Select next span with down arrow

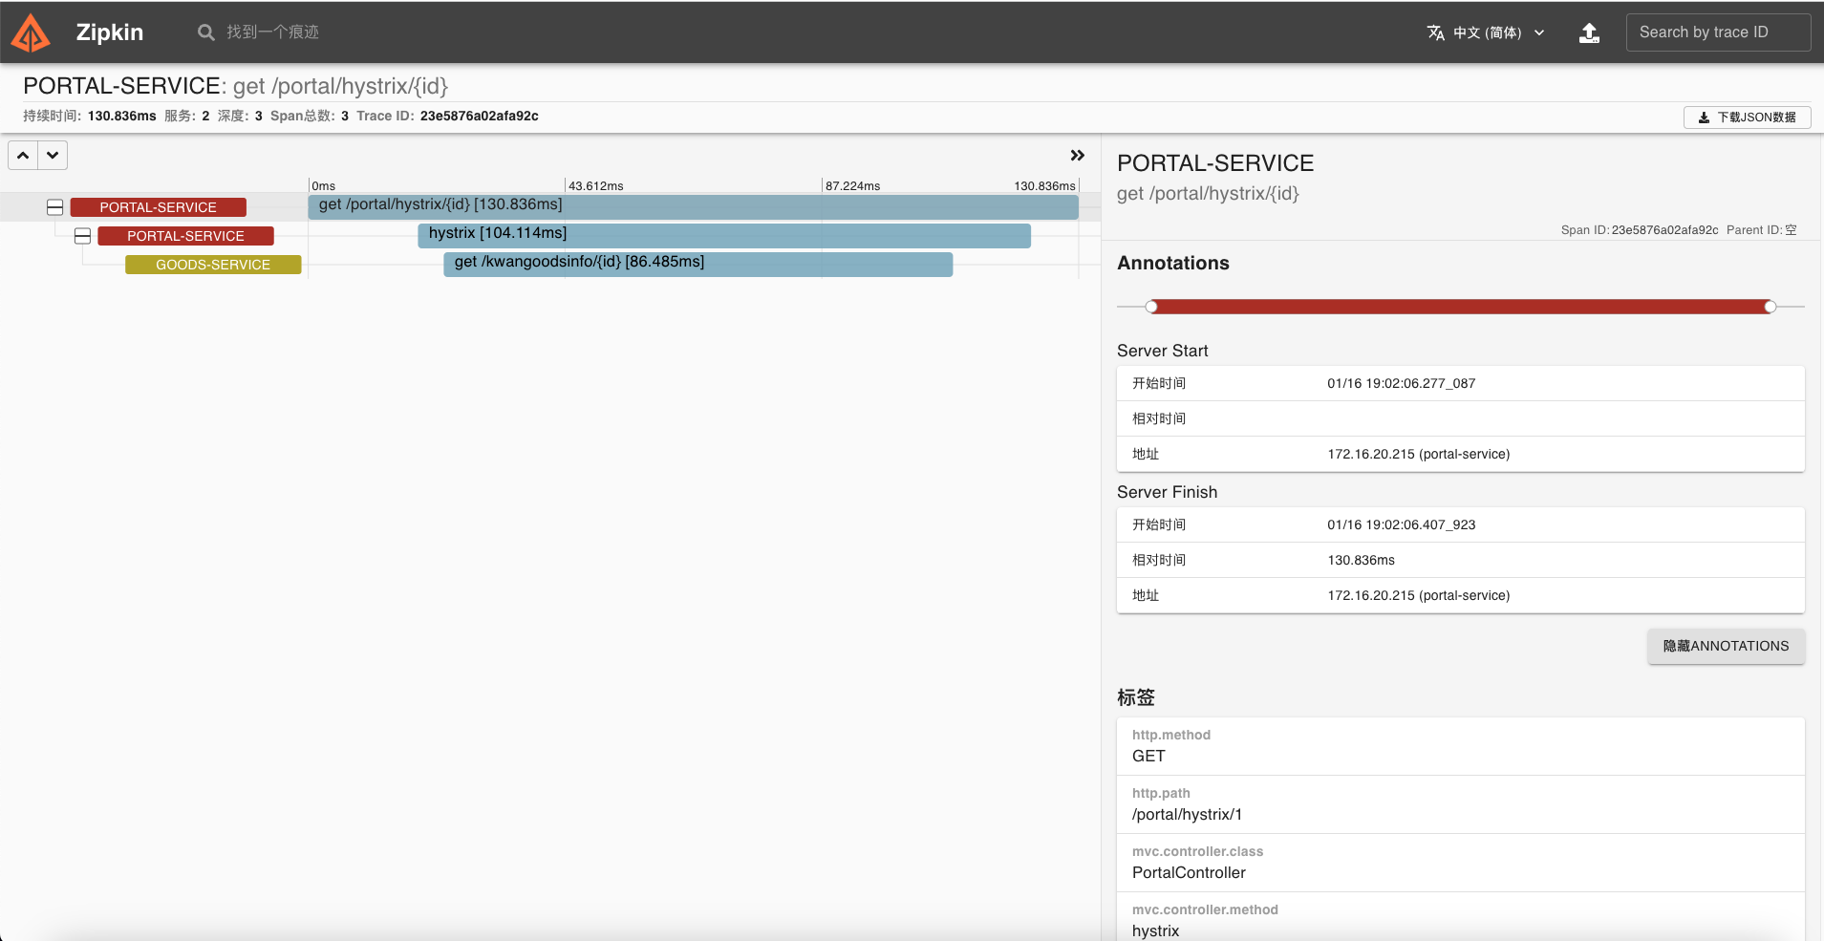[x=53, y=155]
